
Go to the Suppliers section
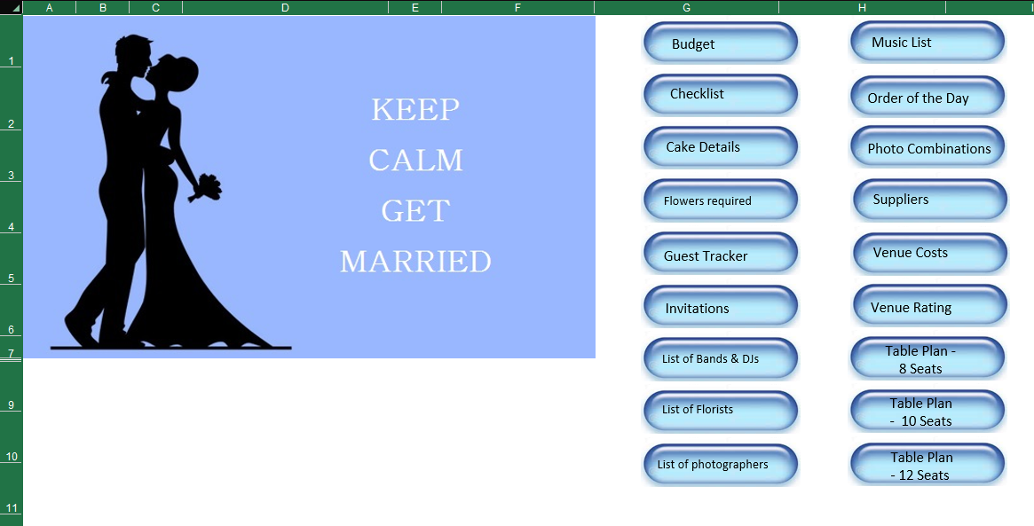[x=930, y=200]
